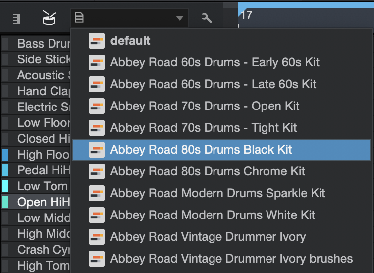Select the High Tom row
Image resolution: width=374 pixels, height=273 pixels.
point(36,266)
